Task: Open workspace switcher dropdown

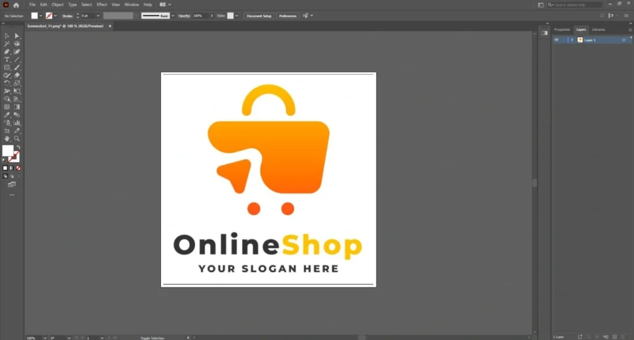Action: [165, 5]
